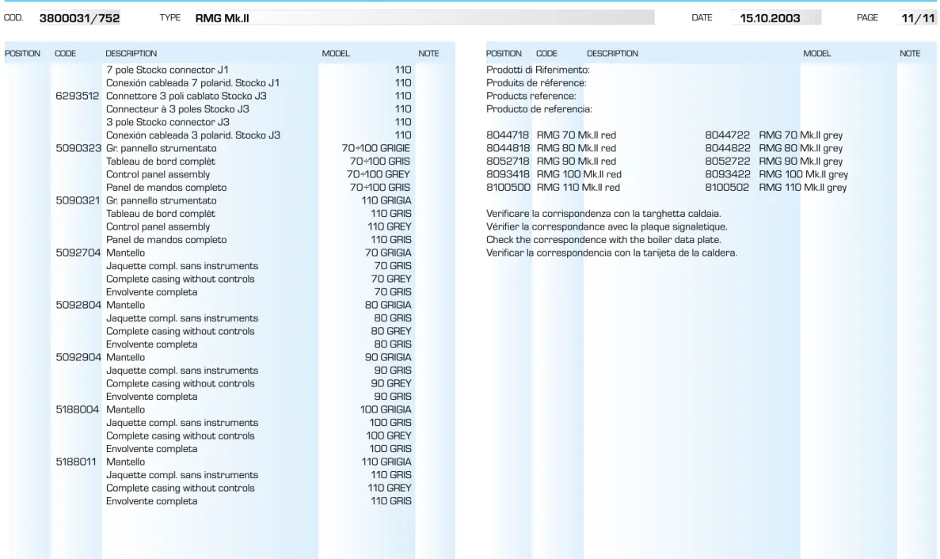Click model value '70÷100 GRIGIE'
The width and height of the screenshot is (940, 559).
(x=376, y=148)
